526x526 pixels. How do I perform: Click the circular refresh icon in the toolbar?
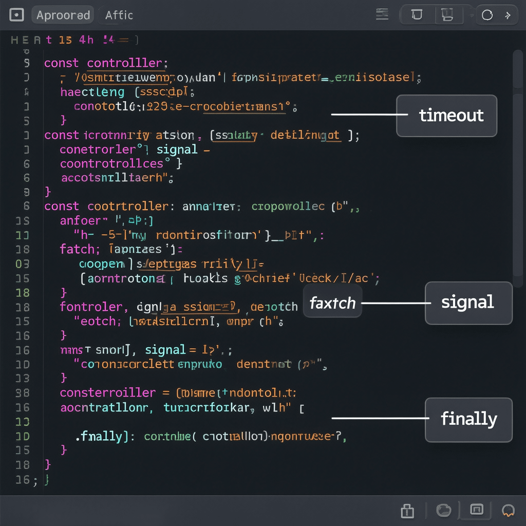click(486, 14)
